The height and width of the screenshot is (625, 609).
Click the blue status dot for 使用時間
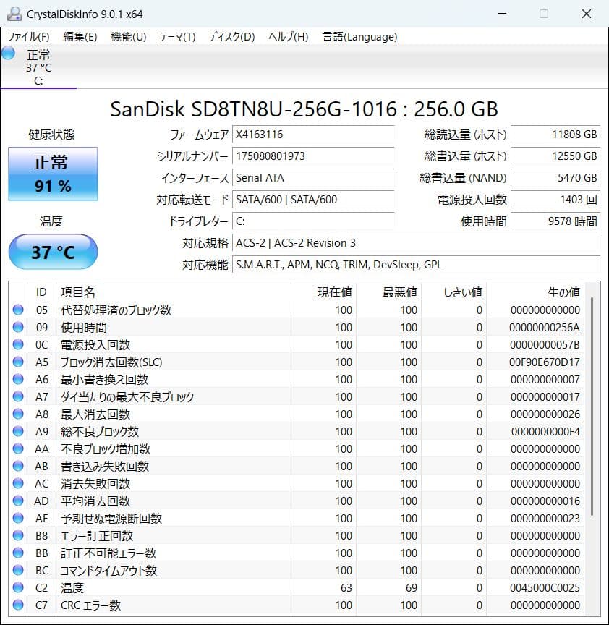pos(17,327)
